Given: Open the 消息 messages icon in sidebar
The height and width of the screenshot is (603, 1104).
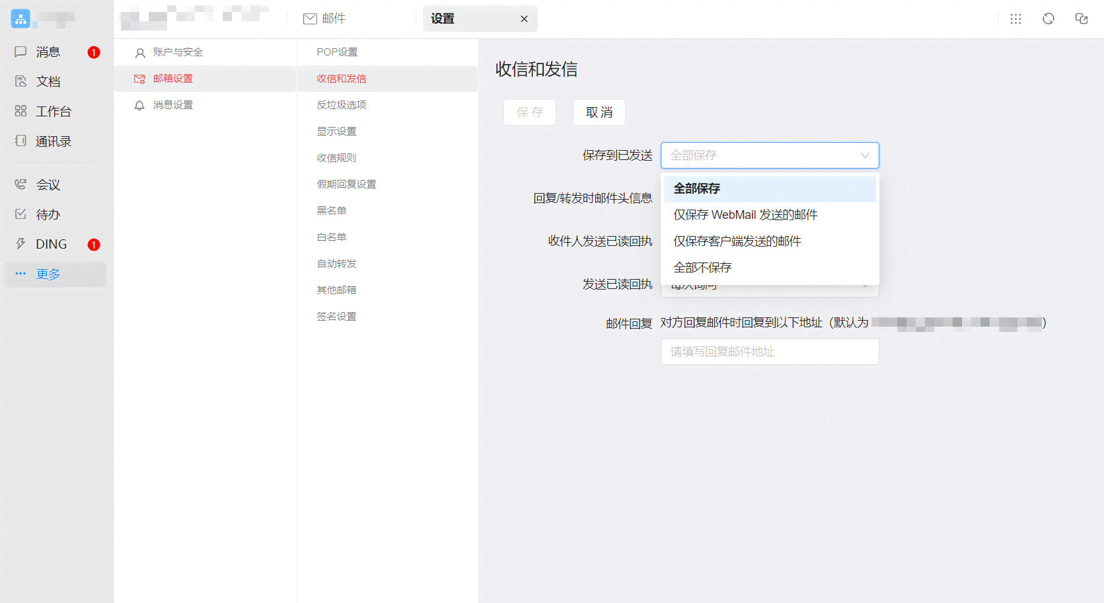Looking at the screenshot, I should click(x=20, y=52).
